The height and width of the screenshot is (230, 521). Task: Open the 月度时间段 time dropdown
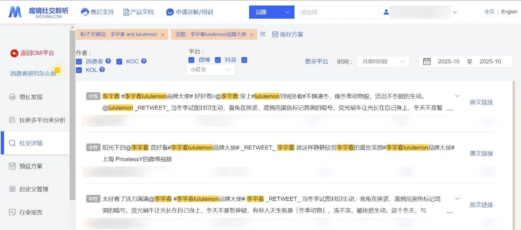click(383, 61)
